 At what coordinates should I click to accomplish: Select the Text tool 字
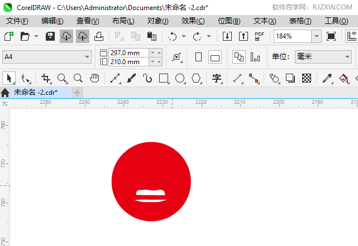217,79
